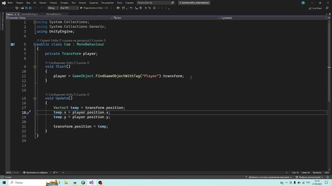Click the Visual Studio logo icon

(4, 3)
